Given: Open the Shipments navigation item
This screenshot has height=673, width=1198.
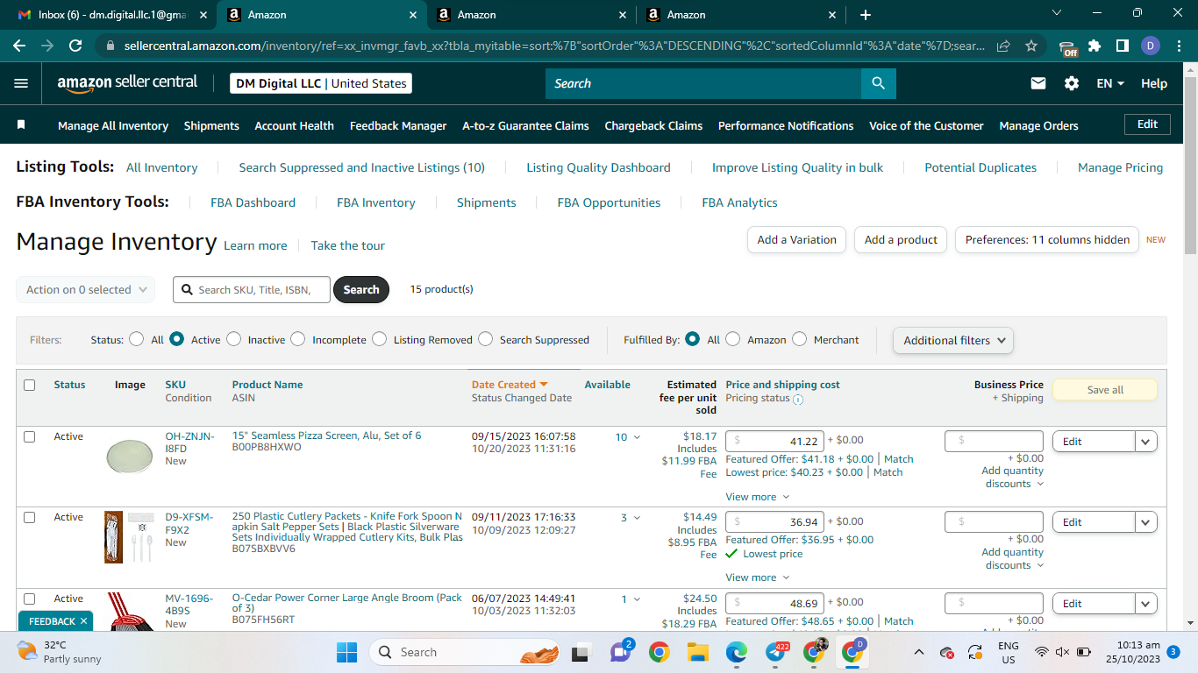Looking at the screenshot, I should 211,125.
